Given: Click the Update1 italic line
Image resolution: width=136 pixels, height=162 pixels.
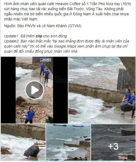Looking at the screenshot, I should pyautogui.click(x=36, y=36).
